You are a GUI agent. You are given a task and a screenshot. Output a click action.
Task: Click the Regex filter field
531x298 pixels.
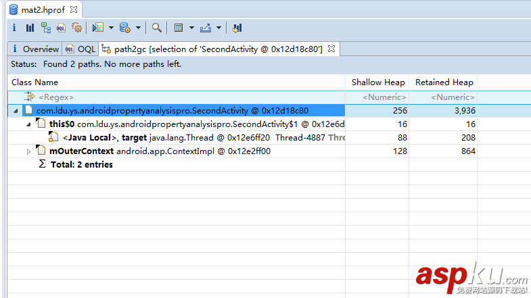176,97
